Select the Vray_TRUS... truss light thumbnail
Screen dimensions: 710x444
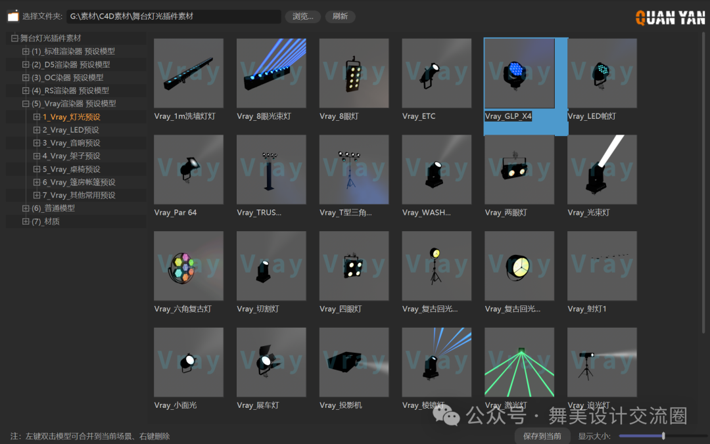[x=272, y=169]
